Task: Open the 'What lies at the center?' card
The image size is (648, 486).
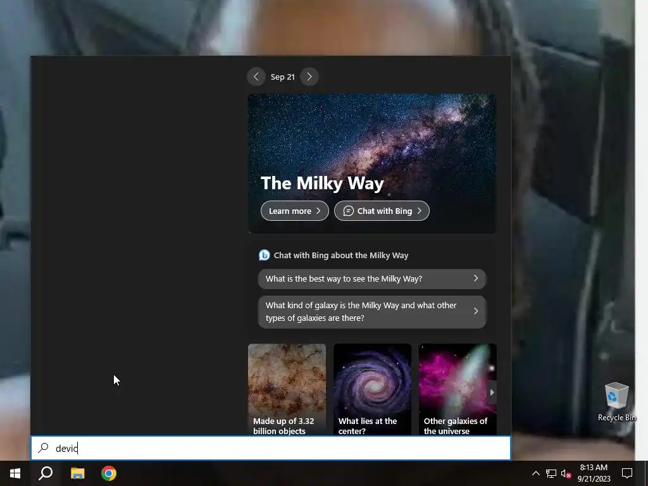Action: (x=372, y=389)
